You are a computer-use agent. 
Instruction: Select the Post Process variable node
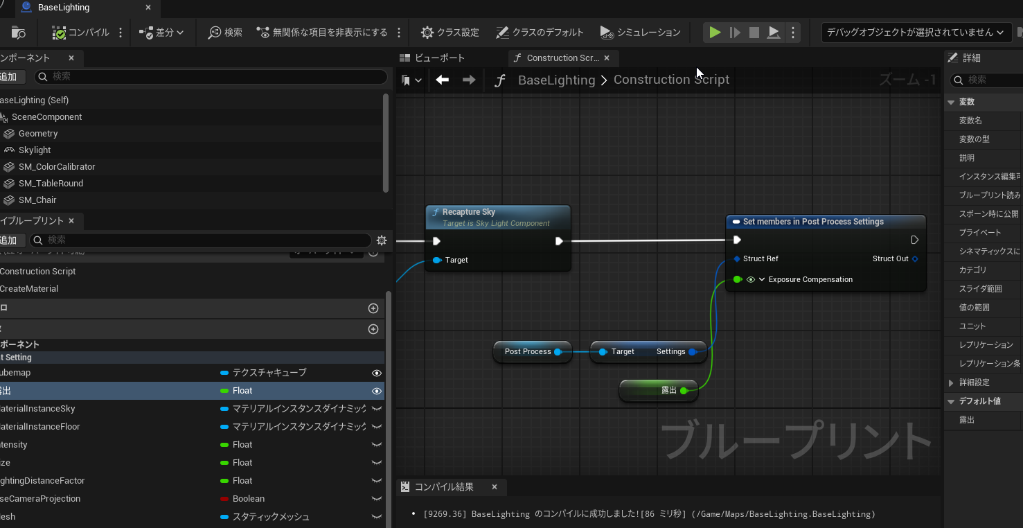click(532, 351)
